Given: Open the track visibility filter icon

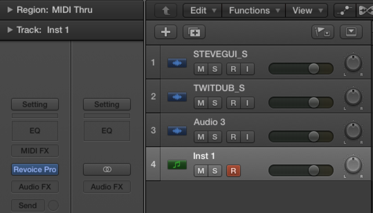Looking at the screenshot, I should pos(323,32).
